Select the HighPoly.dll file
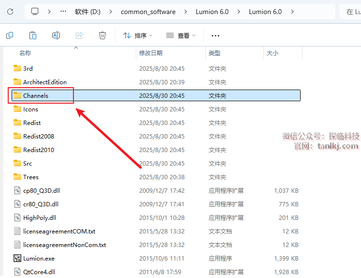 tap(156, 218)
